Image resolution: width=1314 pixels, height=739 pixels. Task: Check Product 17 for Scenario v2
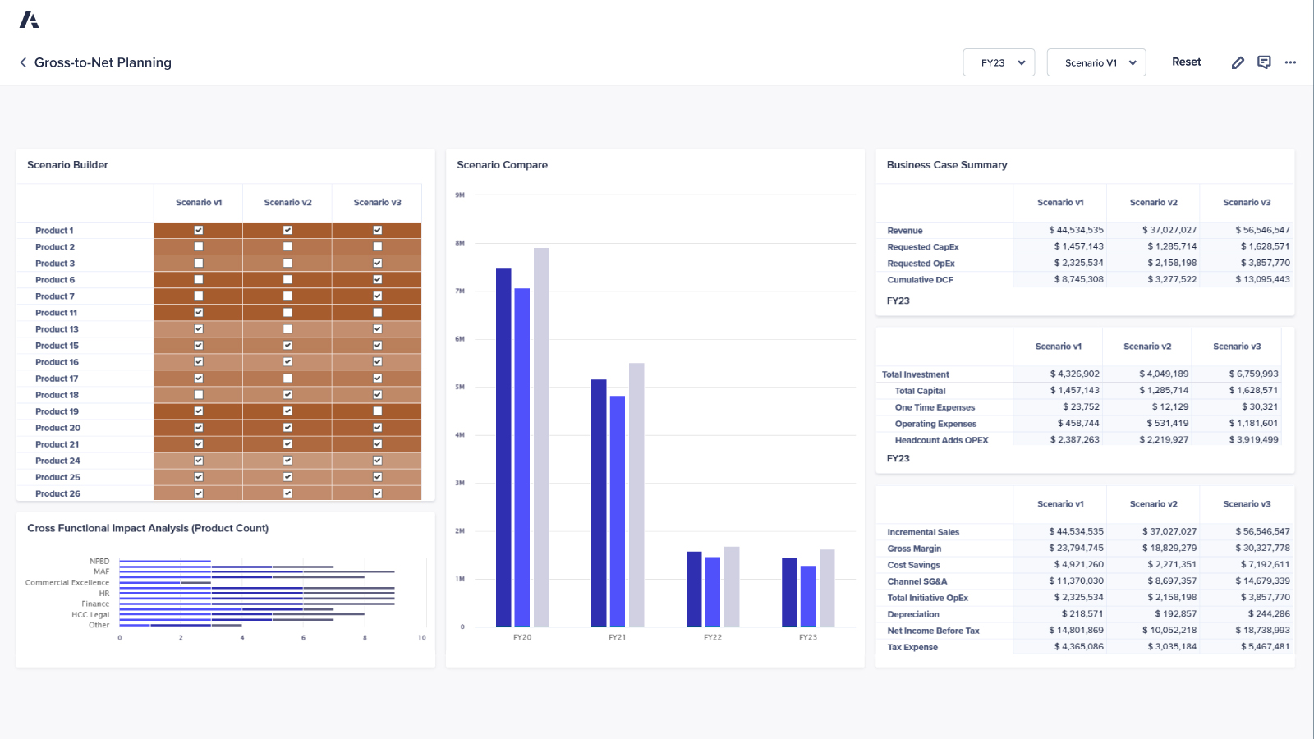coord(287,378)
